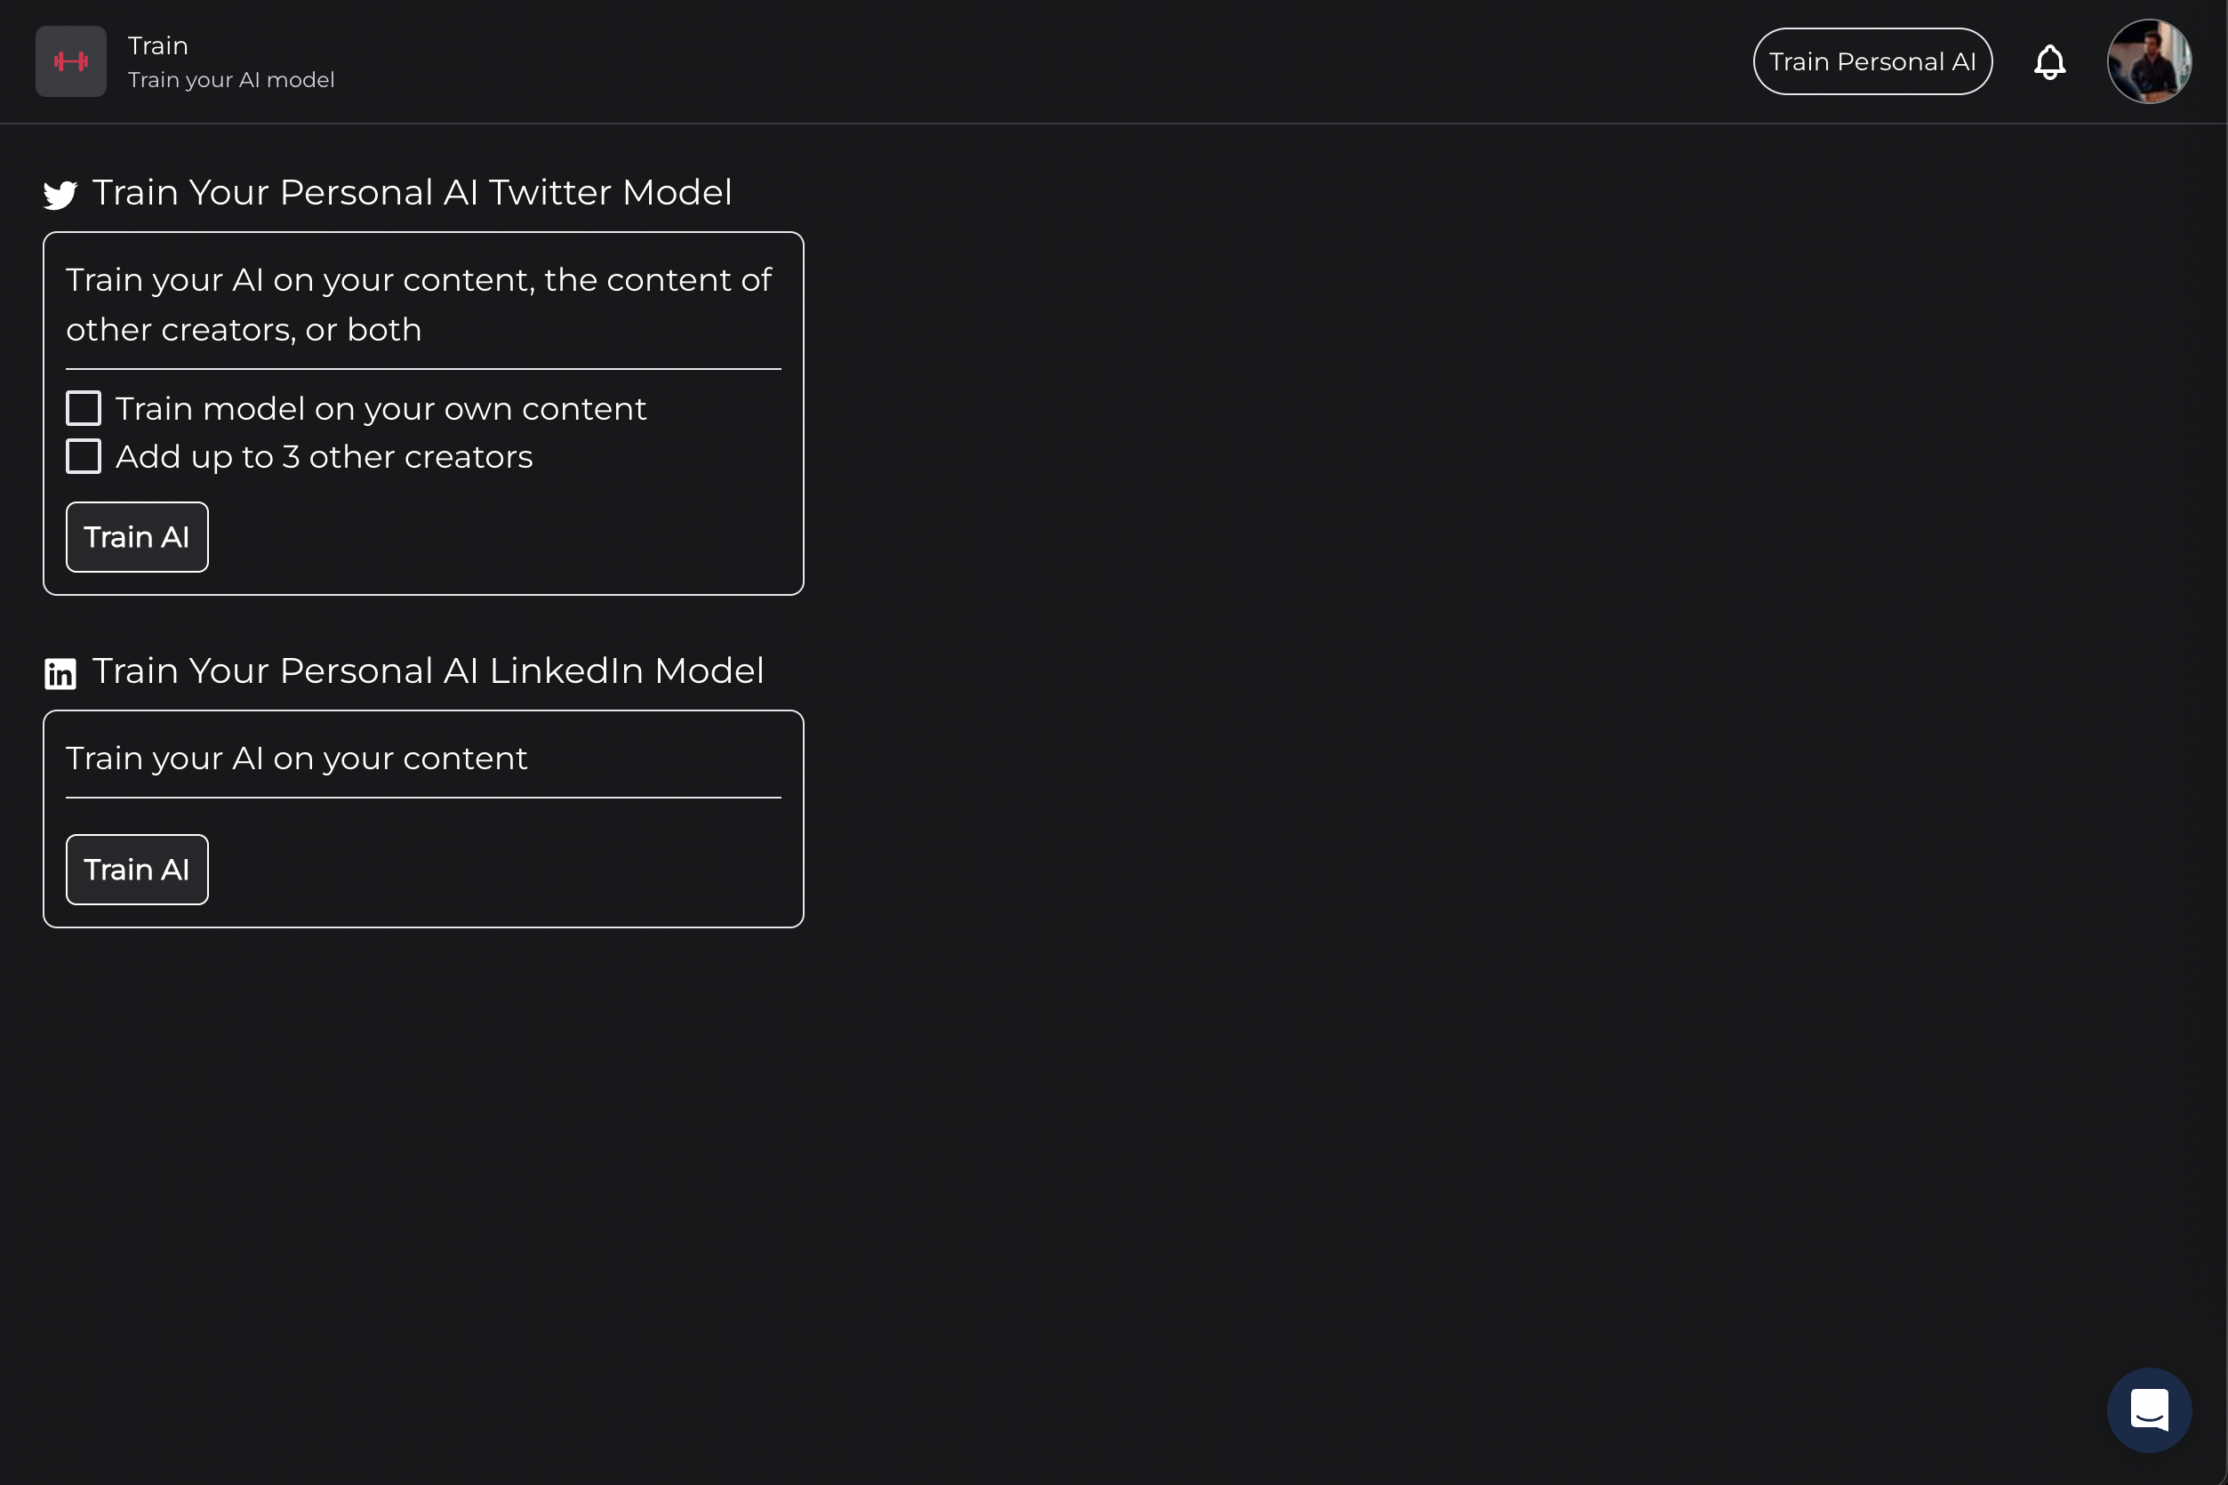Click Train AI in the Twitter card
This screenshot has width=2228, height=1485.
[137, 537]
